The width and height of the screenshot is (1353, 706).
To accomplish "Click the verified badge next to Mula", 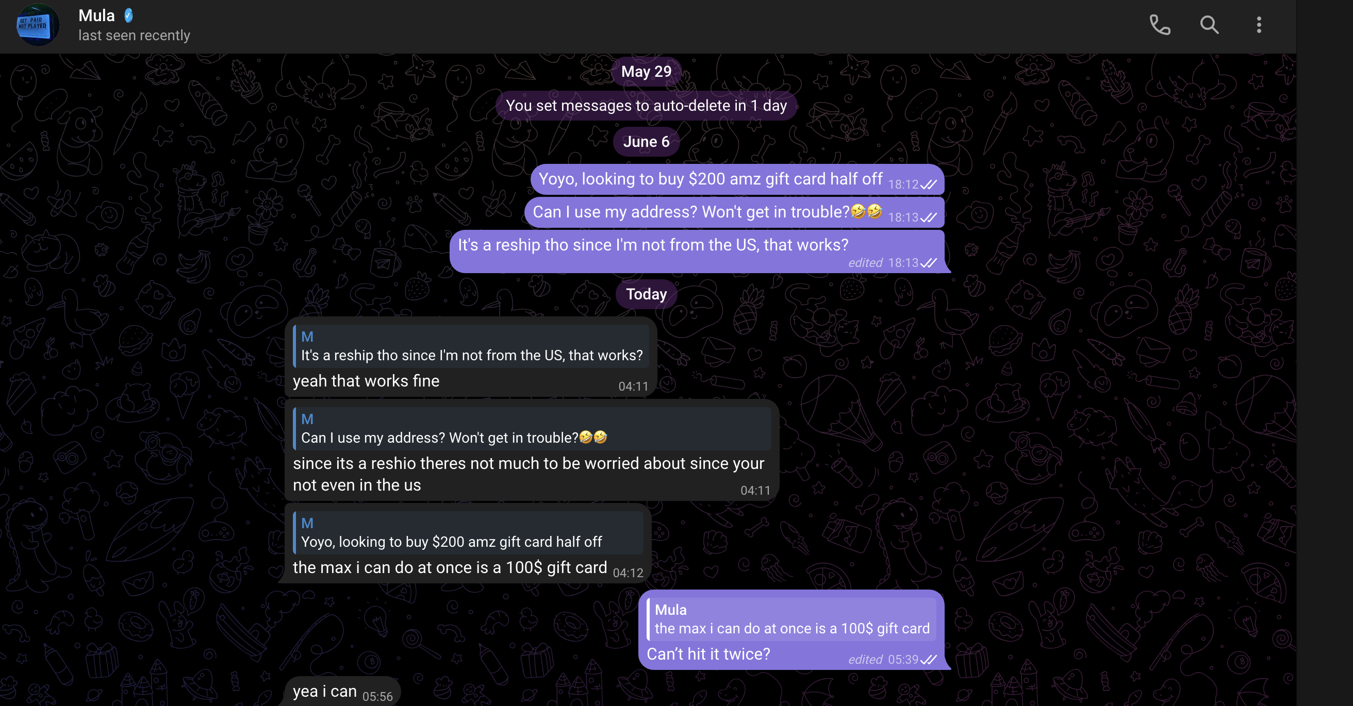I will tap(129, 16).
